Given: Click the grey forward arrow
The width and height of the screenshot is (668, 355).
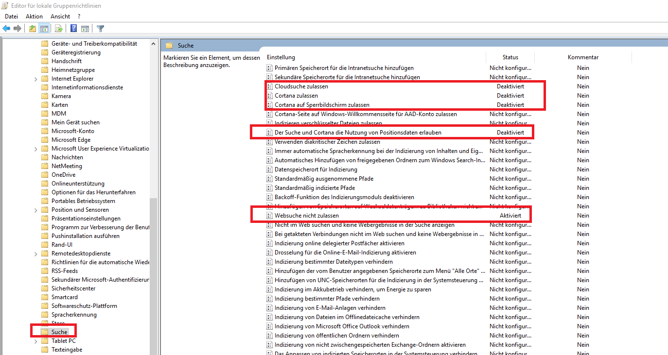Looking at the screenshot, I should [18, 28].
